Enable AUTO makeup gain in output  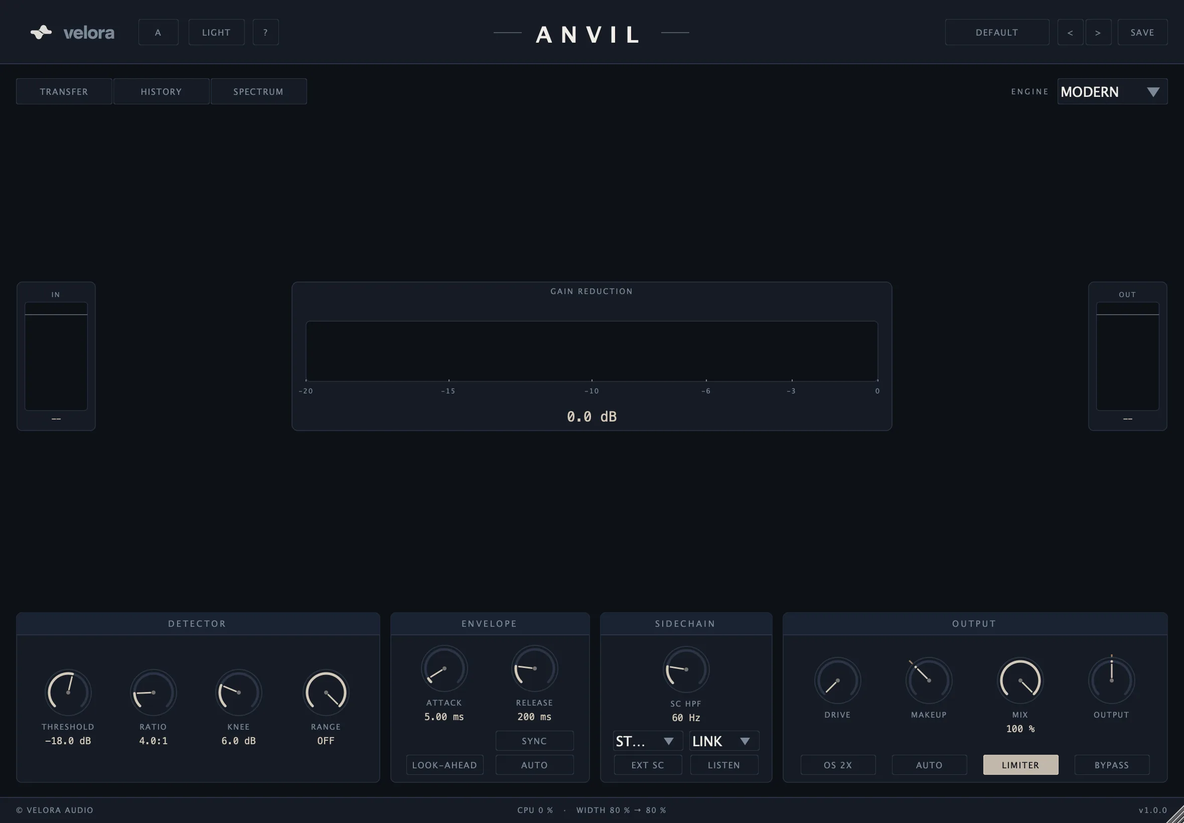tap(929, 765)
